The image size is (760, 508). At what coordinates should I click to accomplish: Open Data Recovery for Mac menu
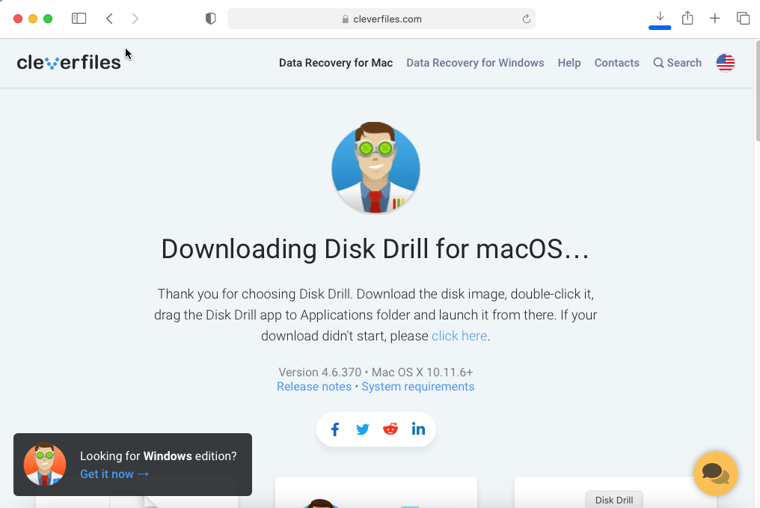click(336, 63)
